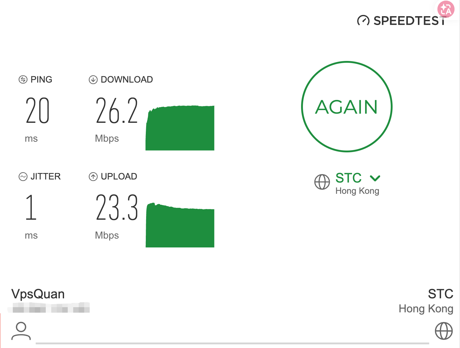Click the globe icon beside STC server
This screenshot has width=460, height=348.
322,182
